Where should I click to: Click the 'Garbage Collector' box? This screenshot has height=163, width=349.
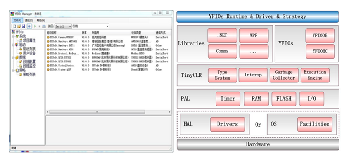pyautogui.click(x=284, y=75)
